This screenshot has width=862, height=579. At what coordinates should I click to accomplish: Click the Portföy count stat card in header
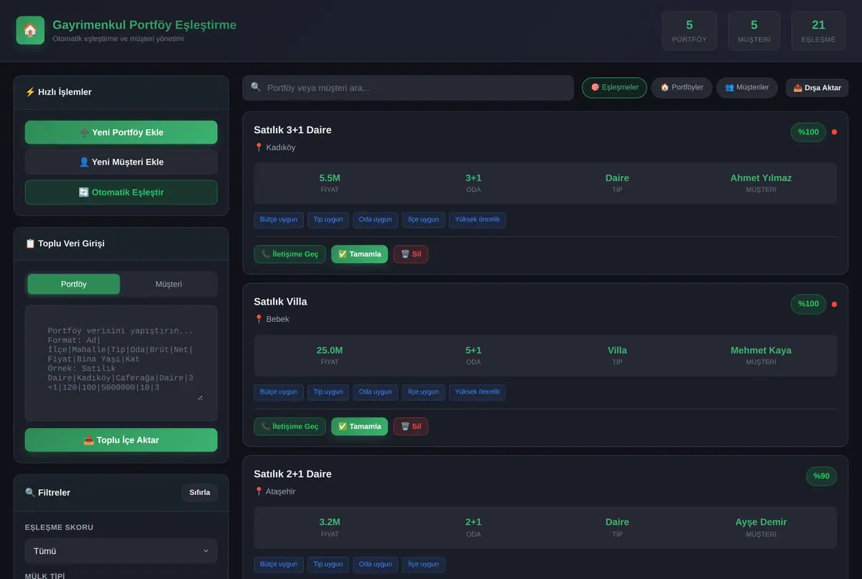[x=690, y=31]
